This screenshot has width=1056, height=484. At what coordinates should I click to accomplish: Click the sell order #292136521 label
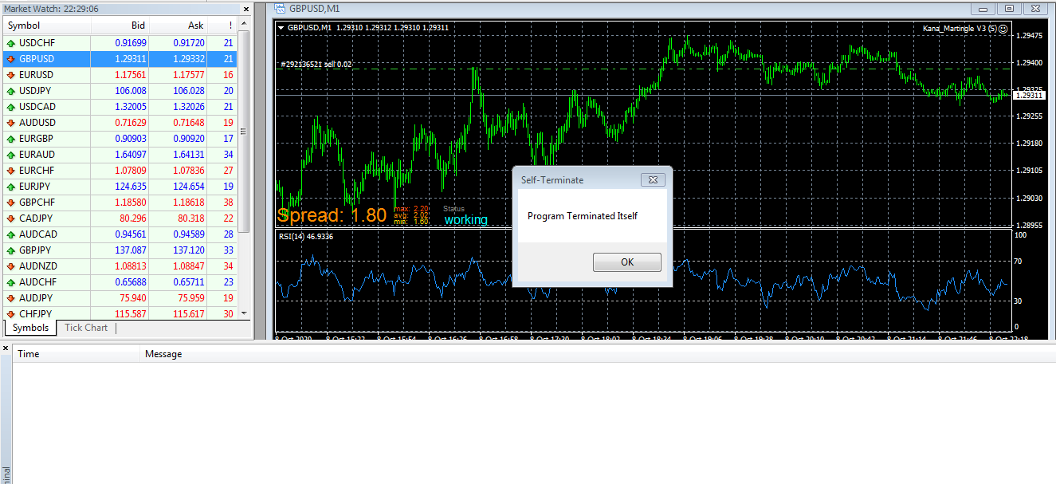pyautogui.click(x=316, y=64)
